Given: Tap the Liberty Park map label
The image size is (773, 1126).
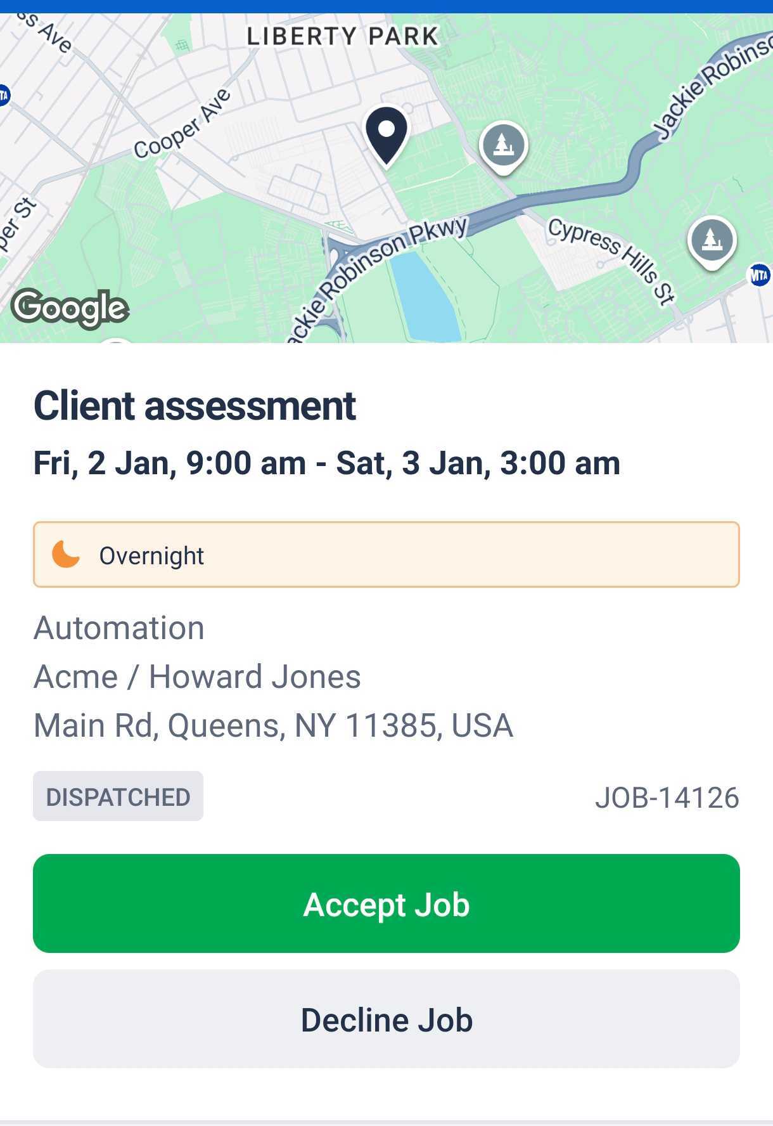Looking at the screenshot, I should [342, 36].
